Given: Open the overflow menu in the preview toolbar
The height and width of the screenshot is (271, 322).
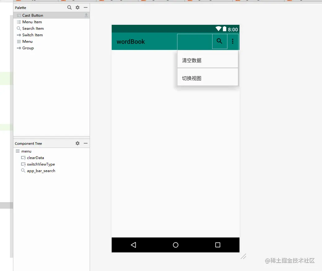Looking at the screenshot, I should click(233, 41).
